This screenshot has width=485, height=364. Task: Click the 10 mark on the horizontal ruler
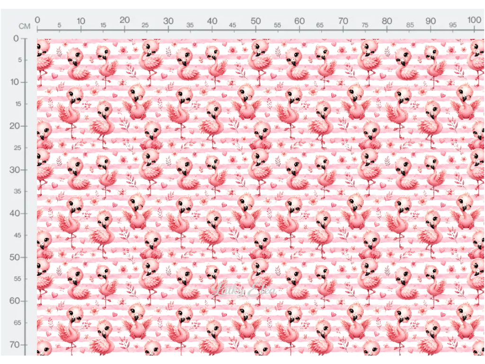tap(81, 21)
